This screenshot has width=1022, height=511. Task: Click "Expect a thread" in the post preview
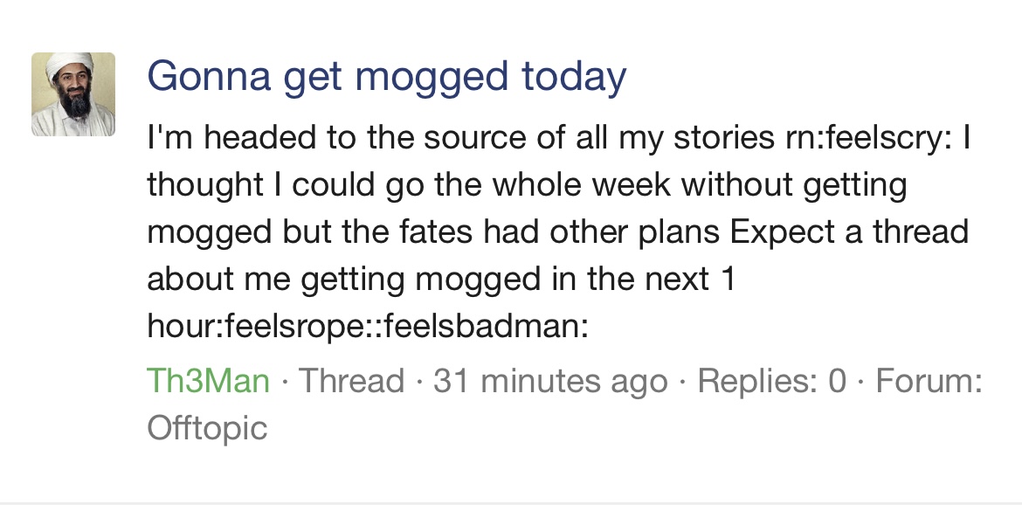click(849, 232)
